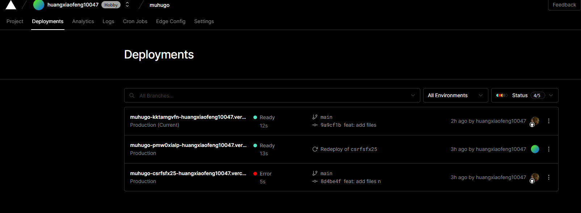Open the Settings tab
The image size is (581, 213).
204,21
